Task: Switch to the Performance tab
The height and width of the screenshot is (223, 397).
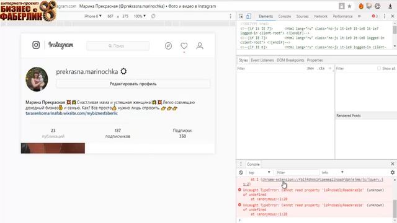Action: click(x=342, y=16)
